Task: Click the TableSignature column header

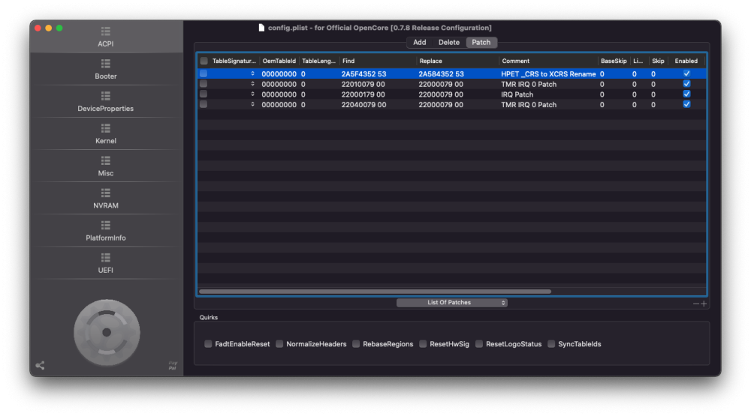Action: 234,61
